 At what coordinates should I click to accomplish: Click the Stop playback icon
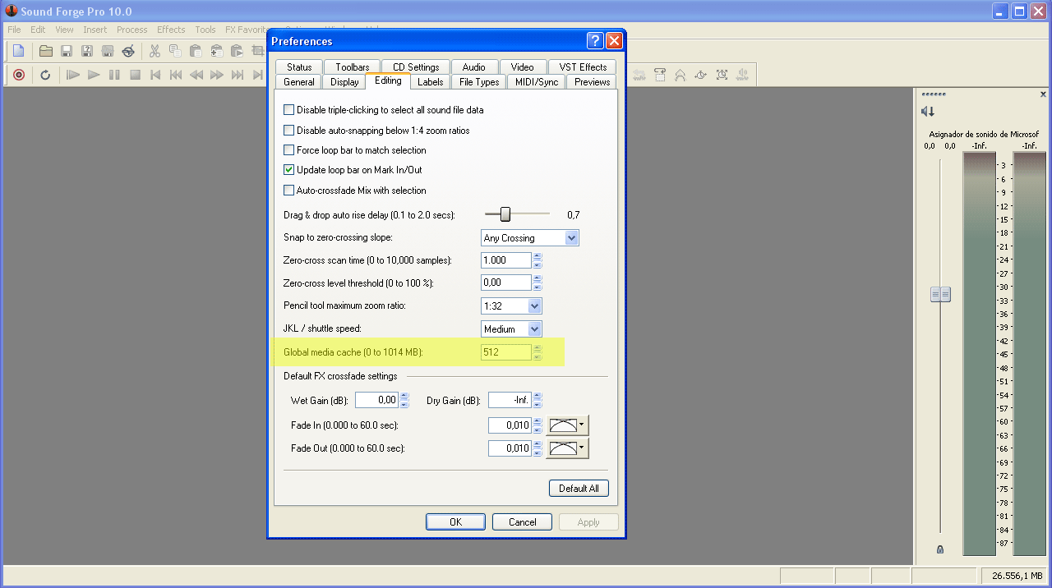[x=135, y=75]
